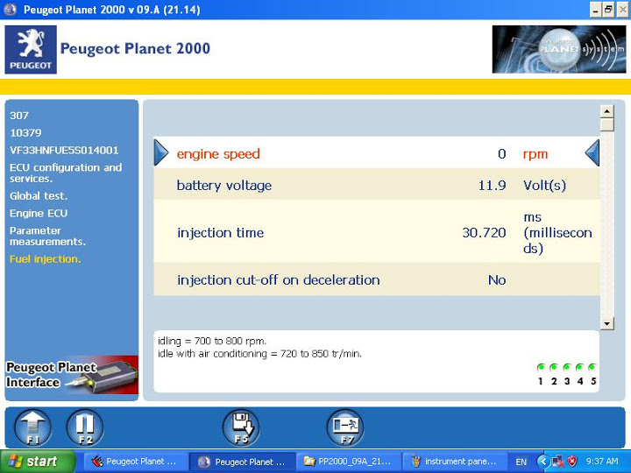Click the highlighted Fuel injection entry
Image resolution: width=631 pixels, height=473 pixels.
click(x=45, y=259)
